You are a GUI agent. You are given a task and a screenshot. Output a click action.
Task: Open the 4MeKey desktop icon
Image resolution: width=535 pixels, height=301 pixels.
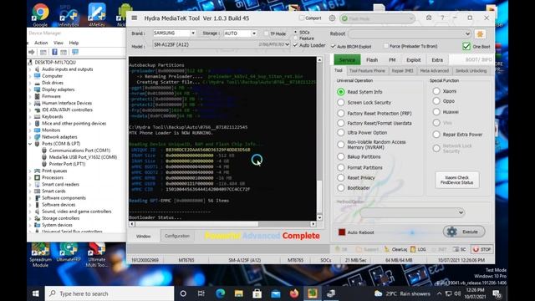click(x=97, y=15)
